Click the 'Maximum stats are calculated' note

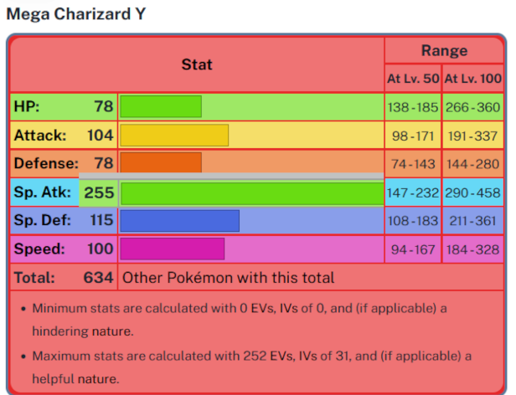pyautogui.click(x=252, y=367)
